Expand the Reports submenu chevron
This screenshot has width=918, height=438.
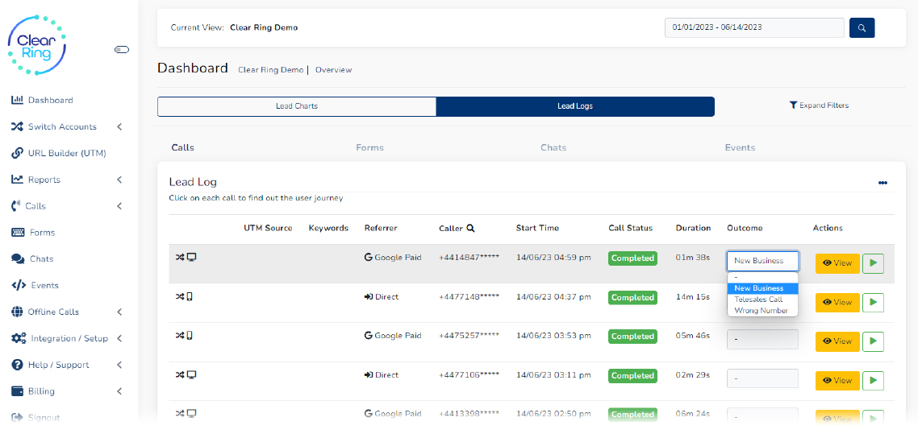point(119,180)
